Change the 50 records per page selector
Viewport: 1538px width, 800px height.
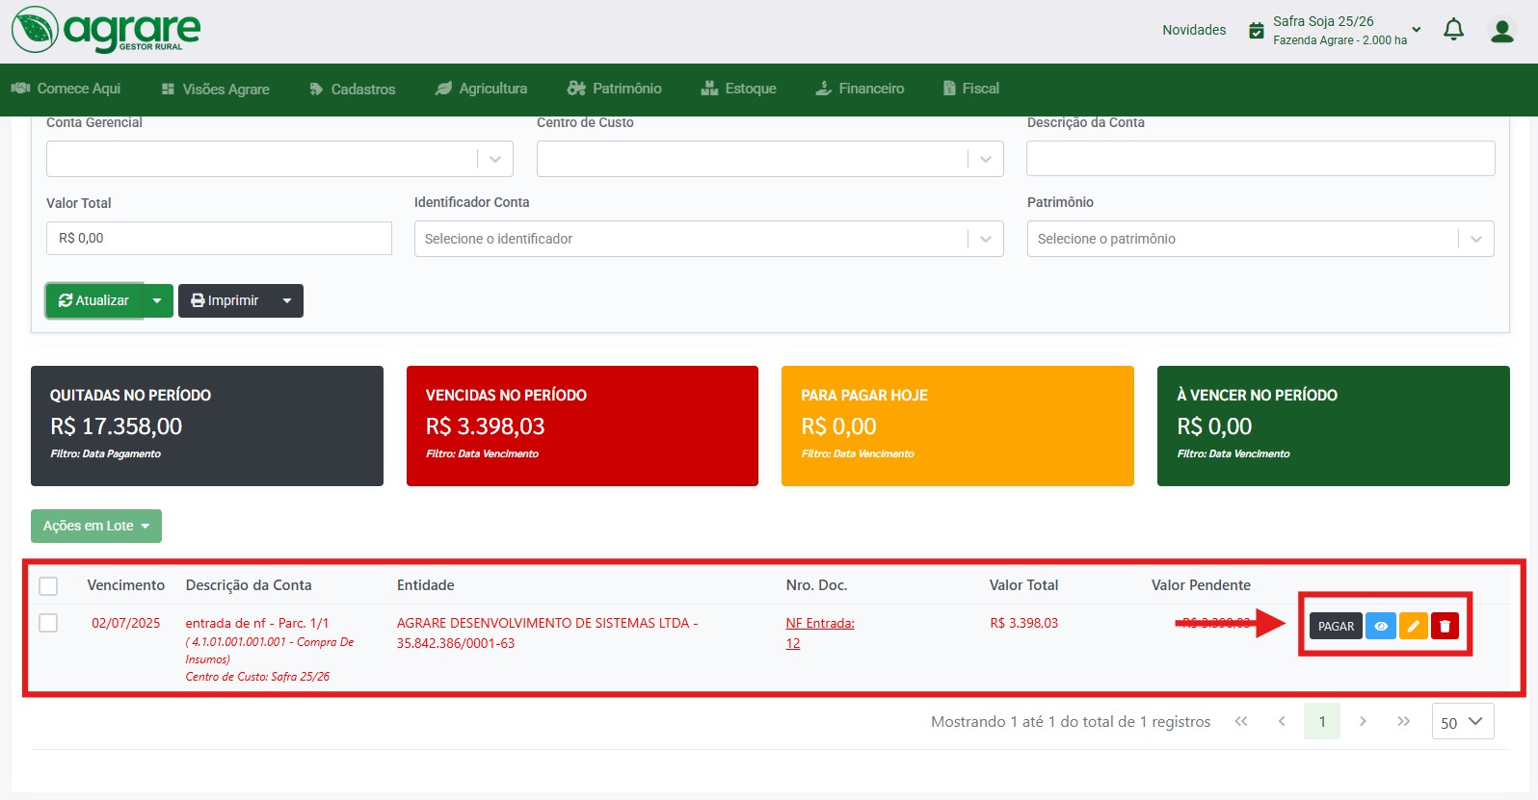tap(1462, 721)
